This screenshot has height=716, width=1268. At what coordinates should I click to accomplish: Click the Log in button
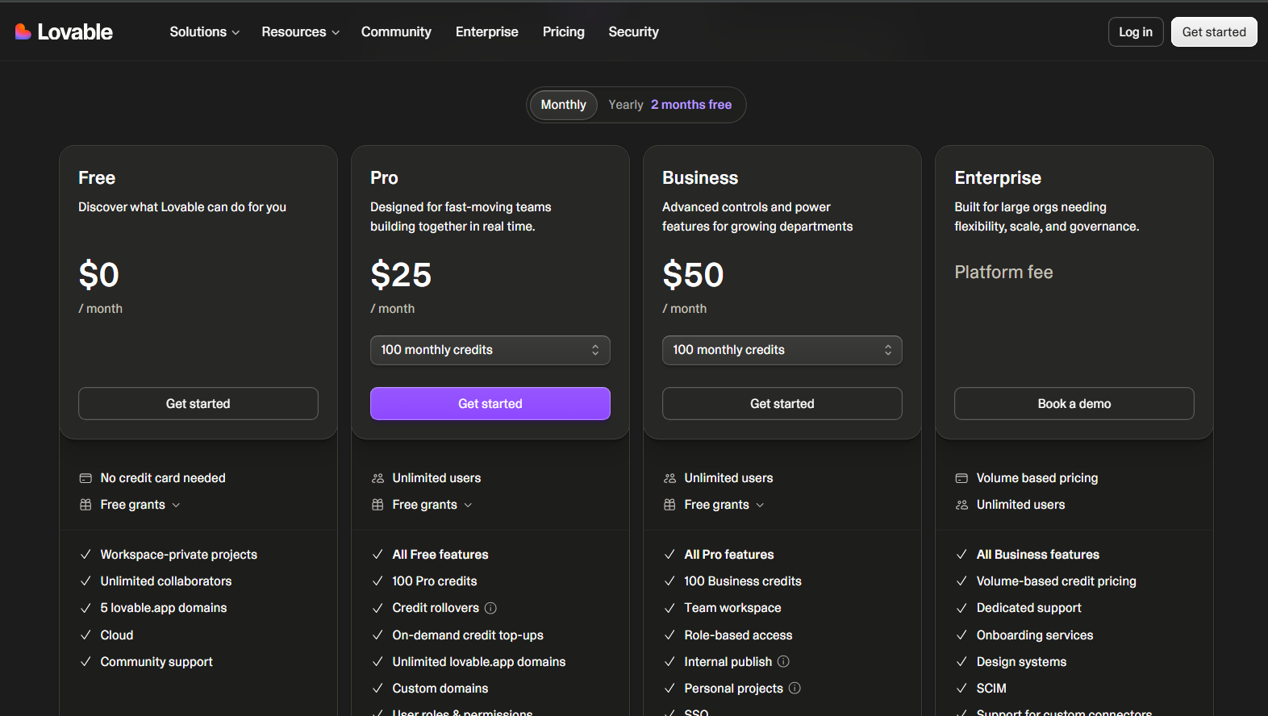[1136, 31]
